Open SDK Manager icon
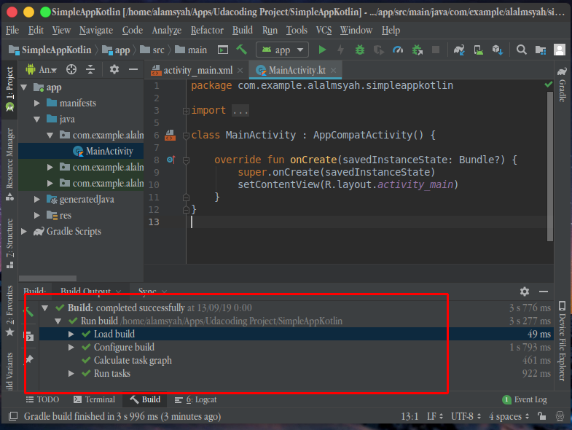 click(498, 50)
